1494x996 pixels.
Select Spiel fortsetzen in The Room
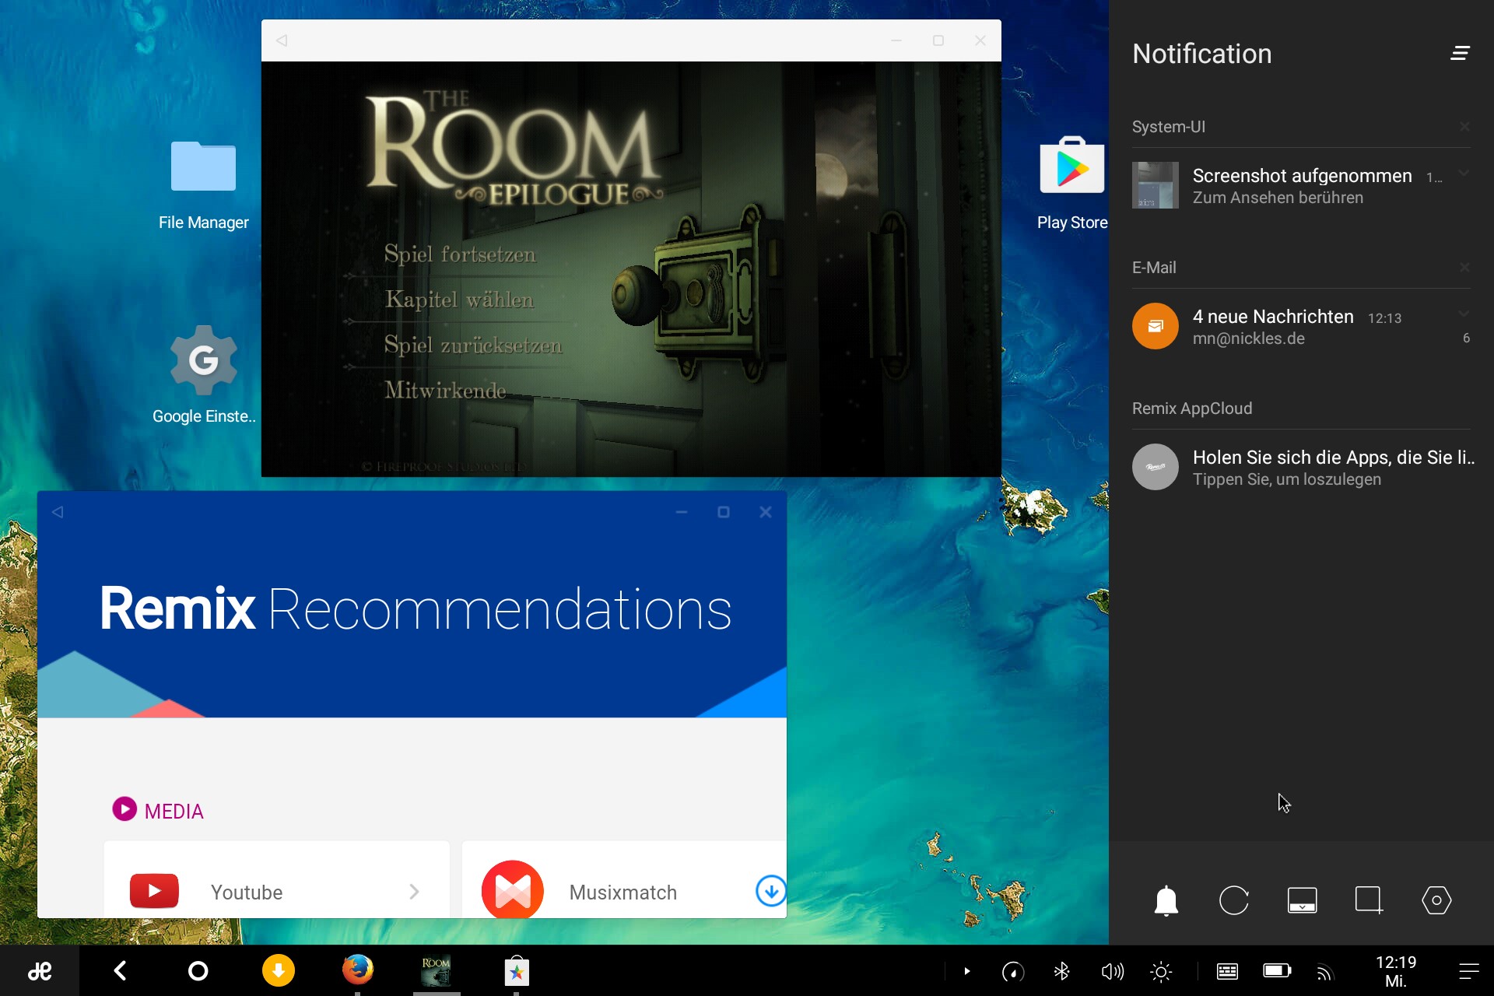click(460, 254)
